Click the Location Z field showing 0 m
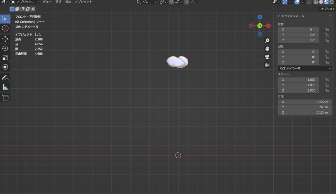The width and height of the screenshot is (336, 194). click(298, 40)
